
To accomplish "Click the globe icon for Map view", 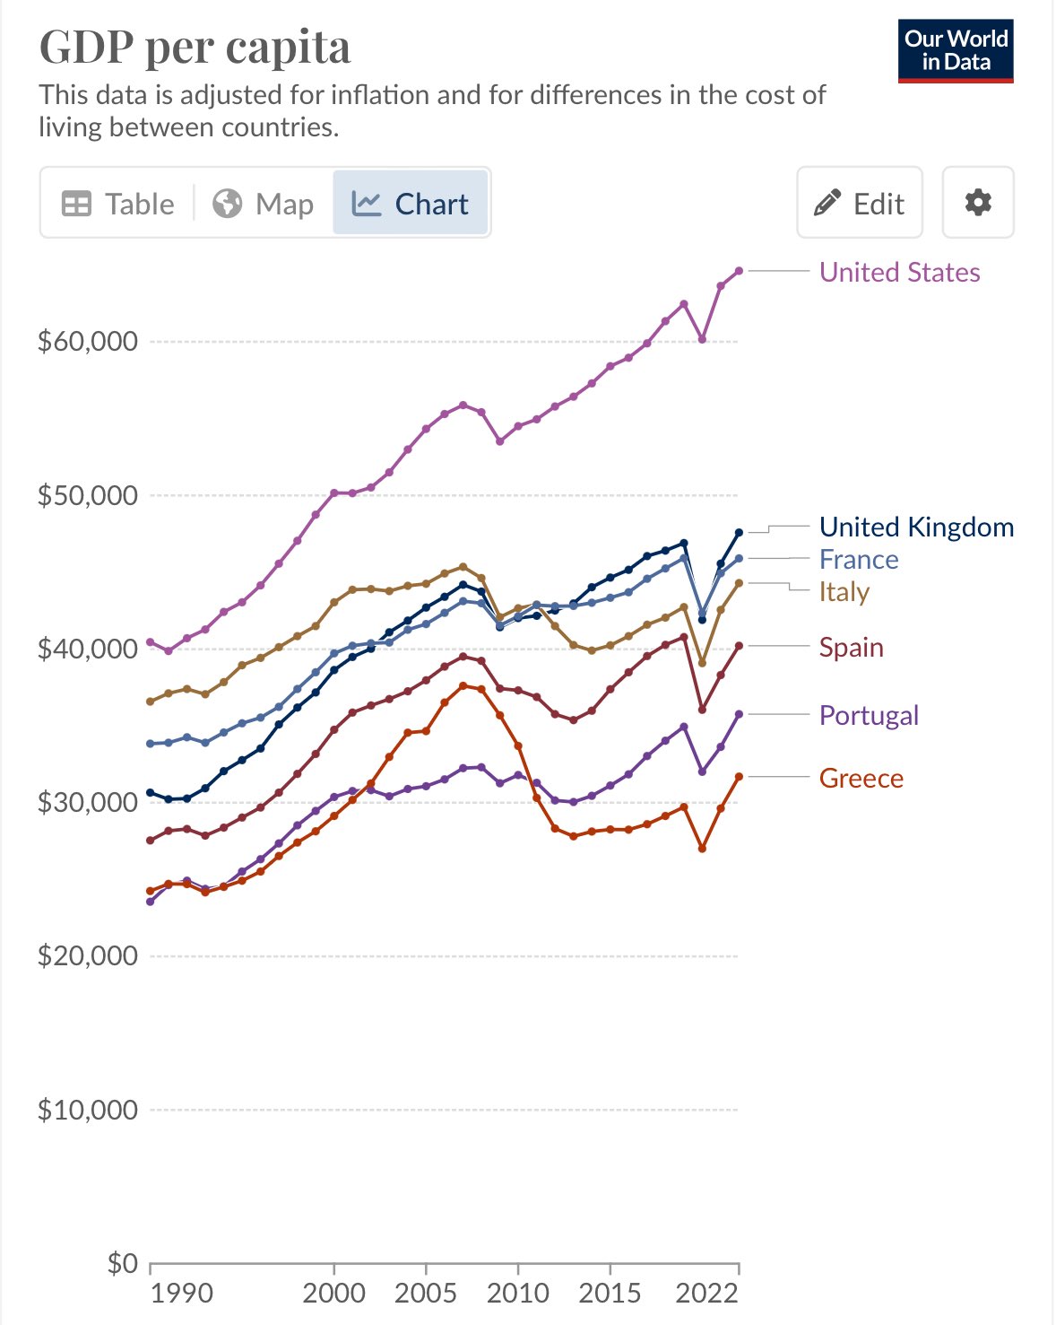I will click(228, 204).
